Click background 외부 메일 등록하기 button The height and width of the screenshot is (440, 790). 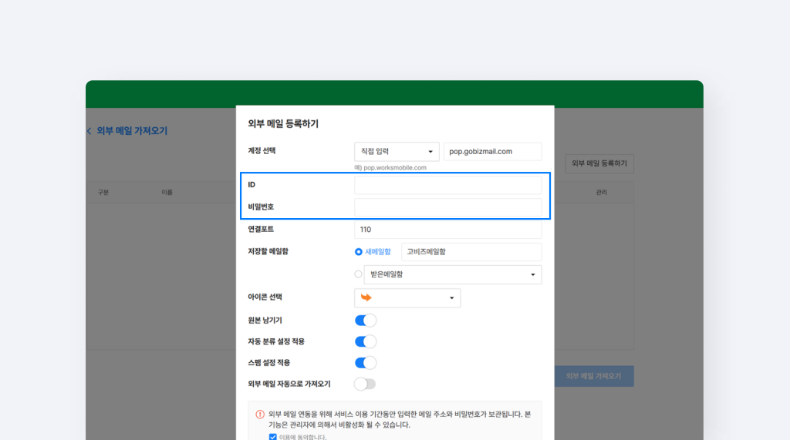click(x=599, y=163)
